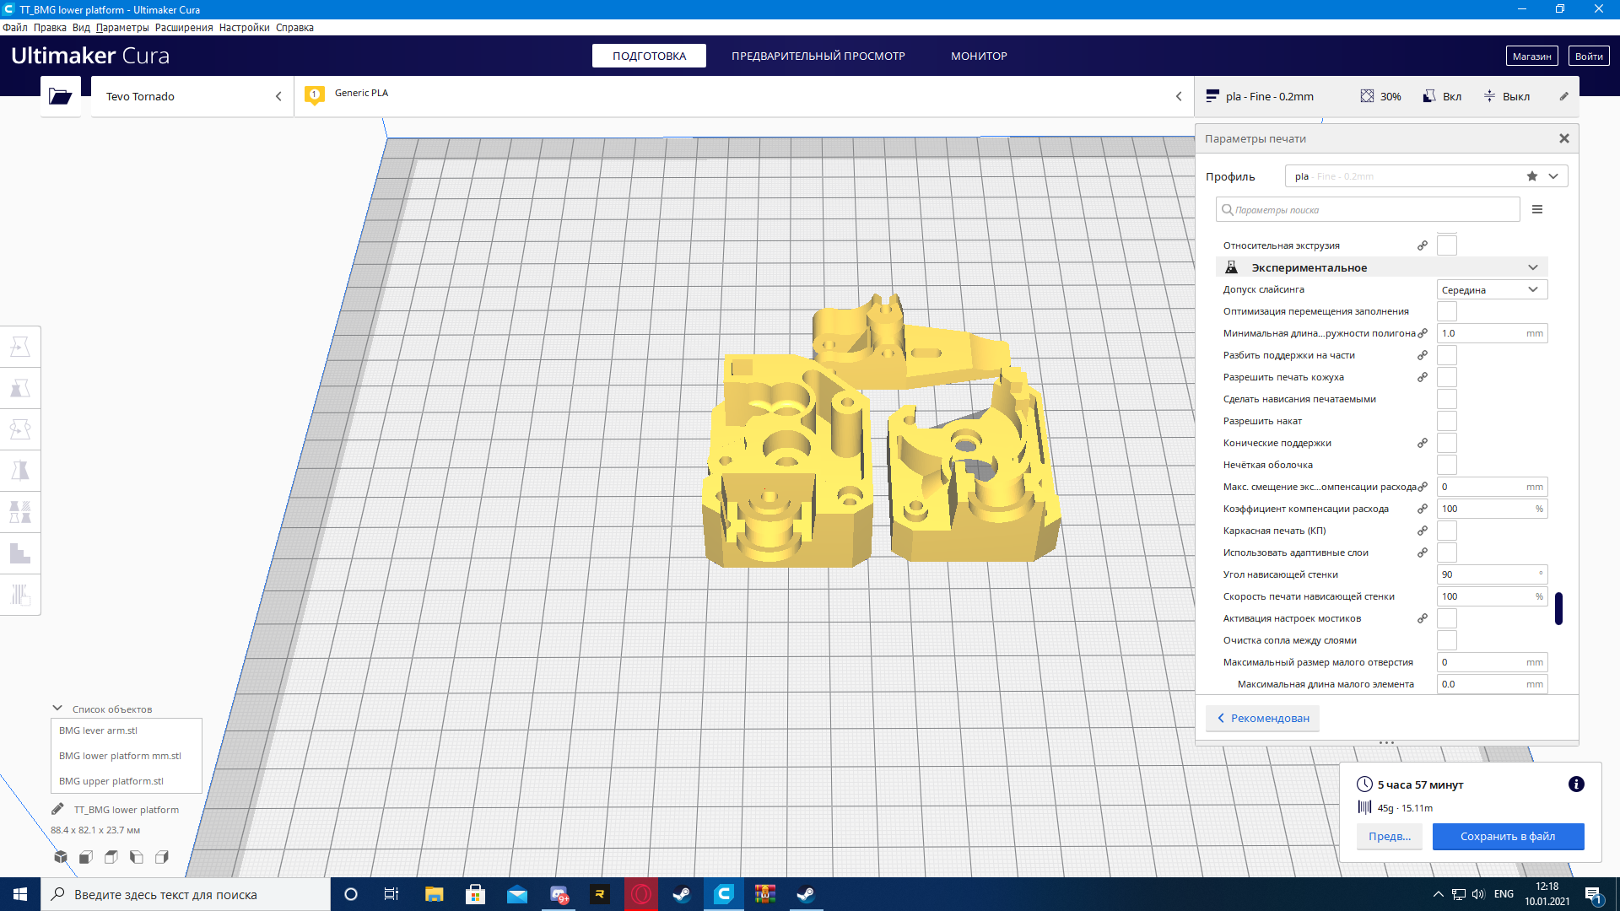Open the Расширения menu
The height and width of the screenshot is (911, 1620).
point(184,28)
